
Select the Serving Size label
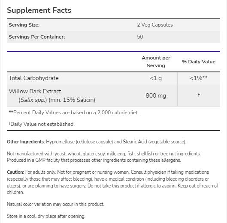click(x=24, y=25)
